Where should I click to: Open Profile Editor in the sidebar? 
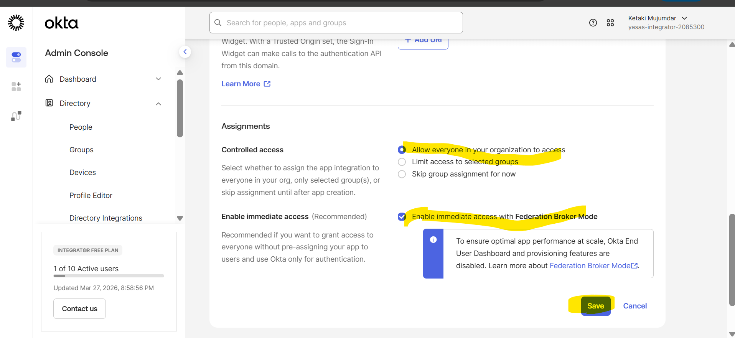(91, 195)
